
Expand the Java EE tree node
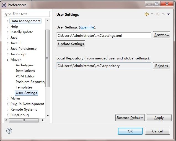tap(7, 43)
